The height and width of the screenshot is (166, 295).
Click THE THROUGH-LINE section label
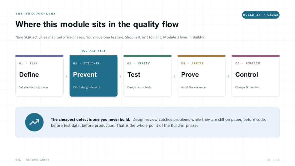[x=35, y=14]
